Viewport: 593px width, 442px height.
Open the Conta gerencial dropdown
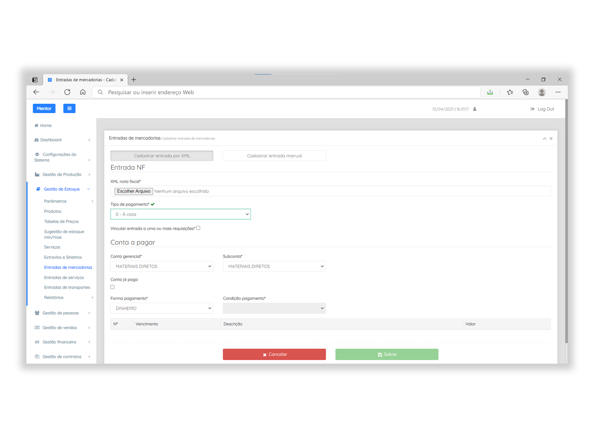point(162,266)
